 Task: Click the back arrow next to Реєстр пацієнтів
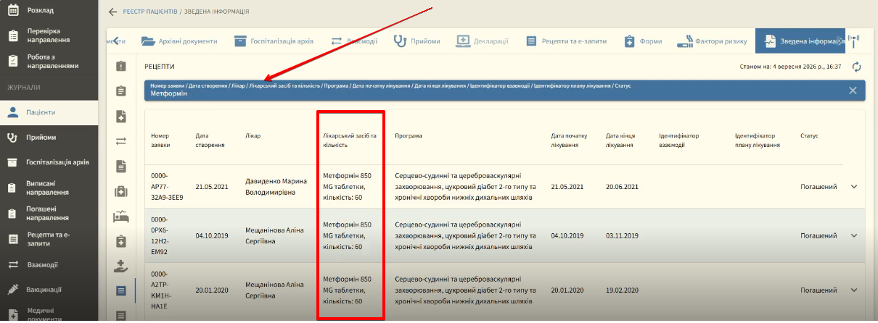pyautogui.click(x=112, y=12)
